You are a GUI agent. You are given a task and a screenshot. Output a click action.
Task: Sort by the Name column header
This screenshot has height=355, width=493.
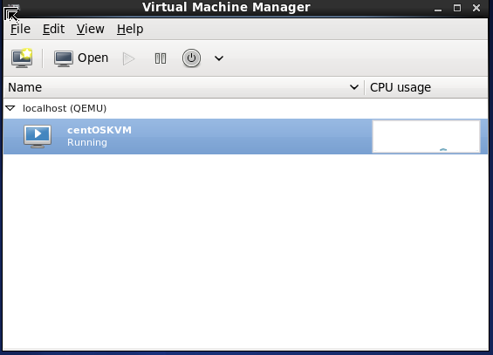[183, 87]
